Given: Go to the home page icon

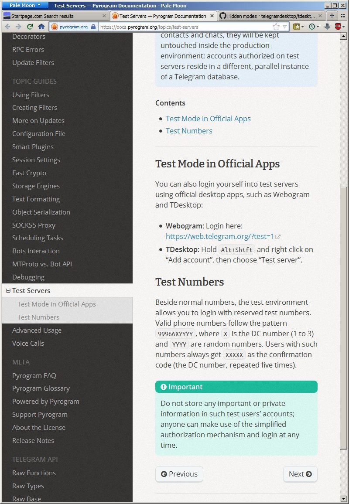Looking at the screenshot, I should click(x=41, y=27).
